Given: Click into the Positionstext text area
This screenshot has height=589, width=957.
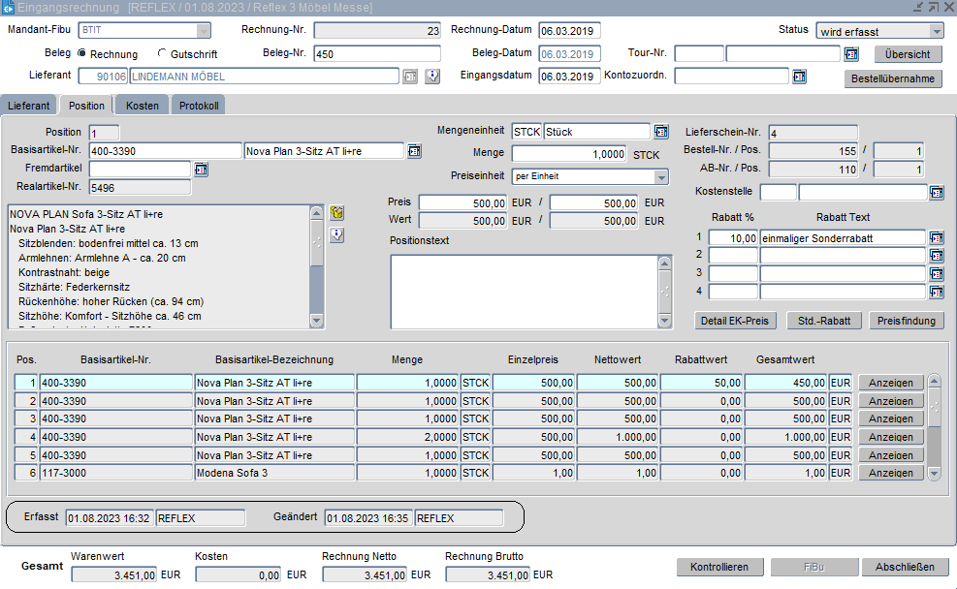Looking at the screenshot, I should tap(524, 291).
